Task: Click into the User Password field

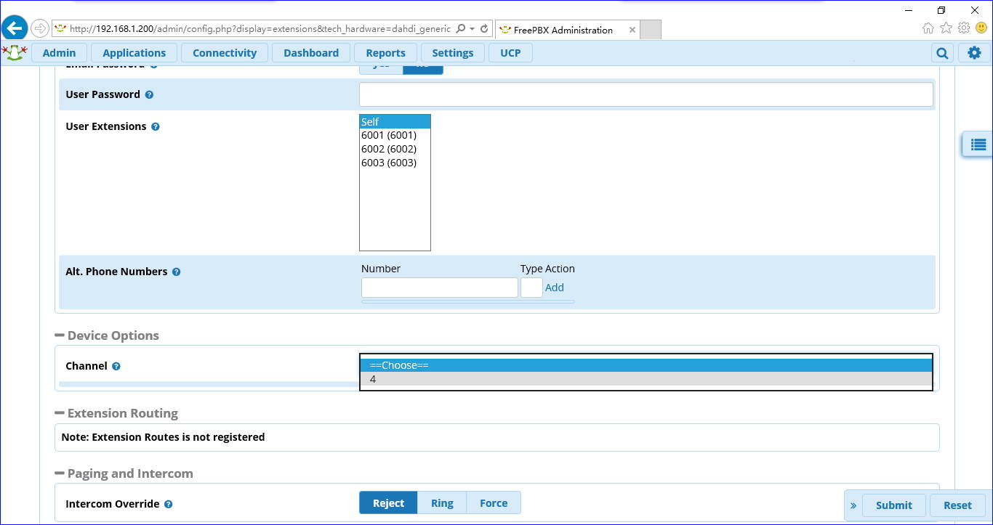Action: 646,94
